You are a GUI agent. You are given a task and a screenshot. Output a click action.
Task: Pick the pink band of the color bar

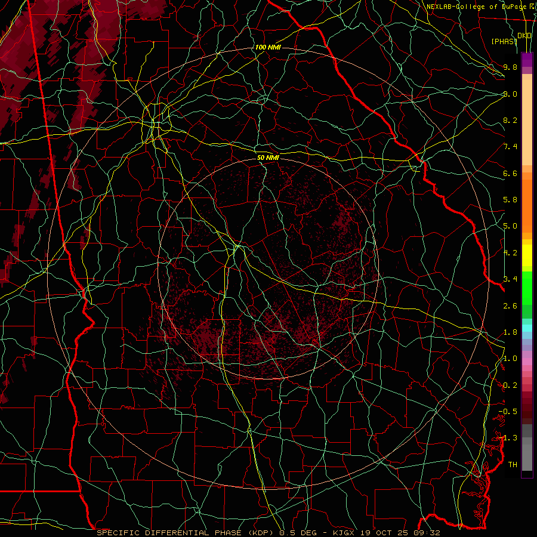click(x=527, y=362)
